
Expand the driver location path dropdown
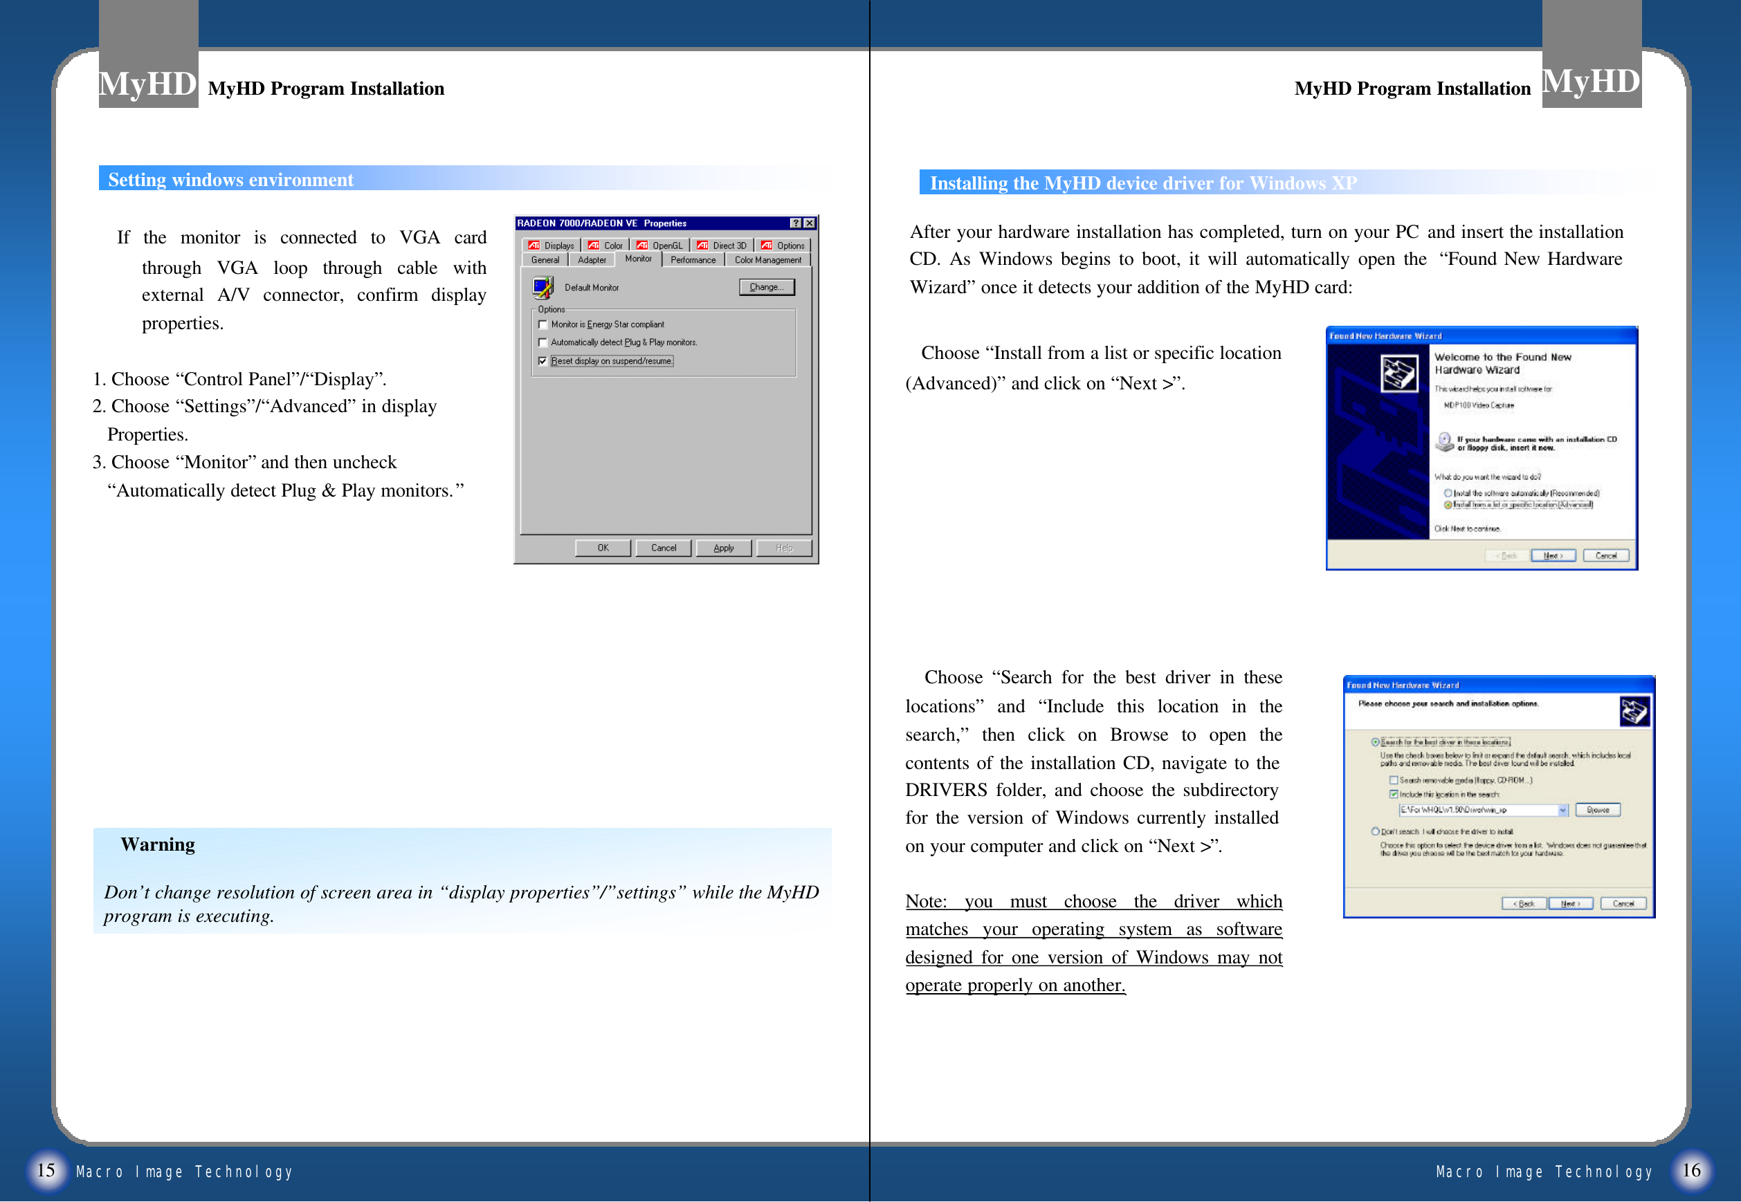coord(1562,811)
